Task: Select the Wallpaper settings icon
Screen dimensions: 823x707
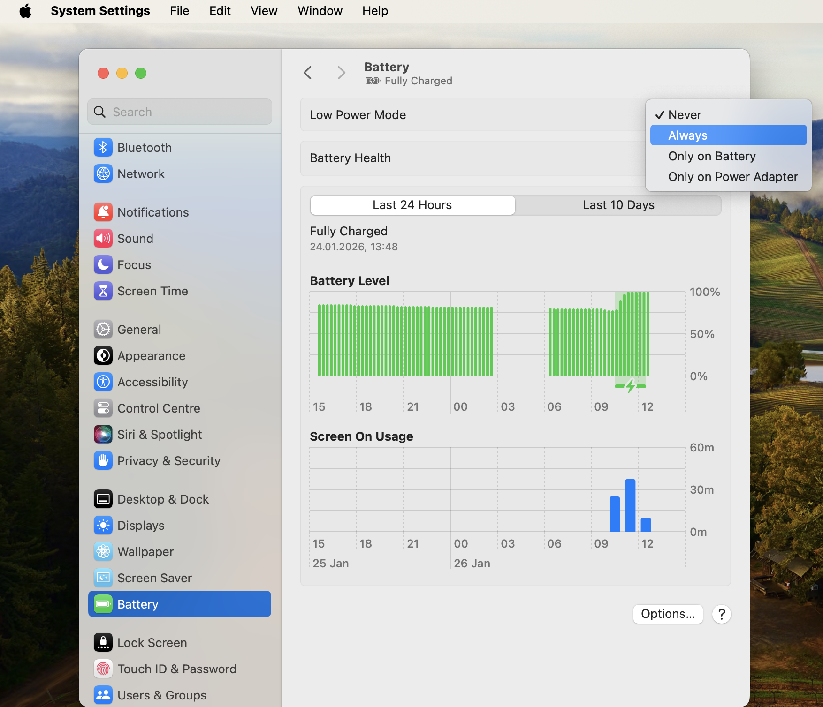Action: [x=145, y=551]
